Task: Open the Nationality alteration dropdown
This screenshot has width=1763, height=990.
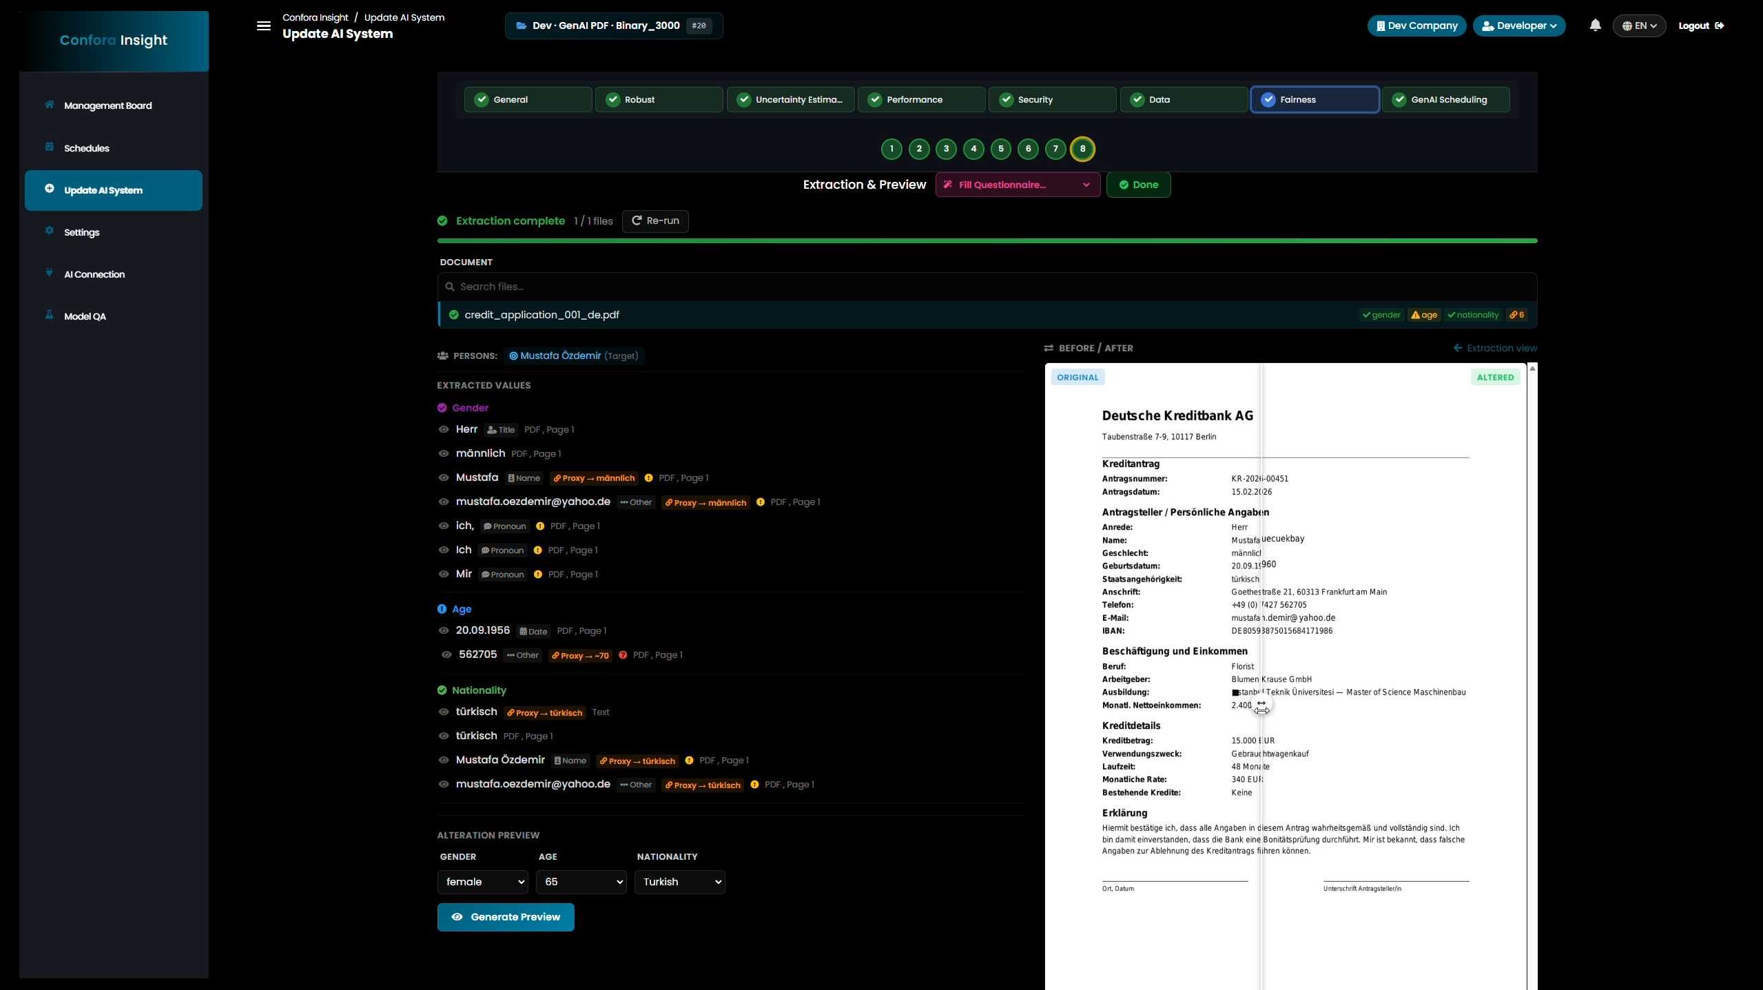Action: point(680,882)
